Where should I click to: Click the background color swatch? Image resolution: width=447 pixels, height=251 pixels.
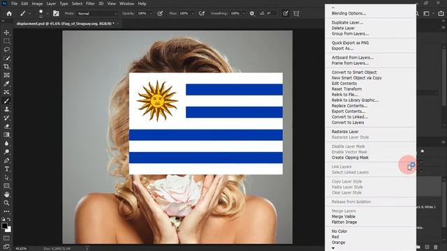click(x=9, y=229)
